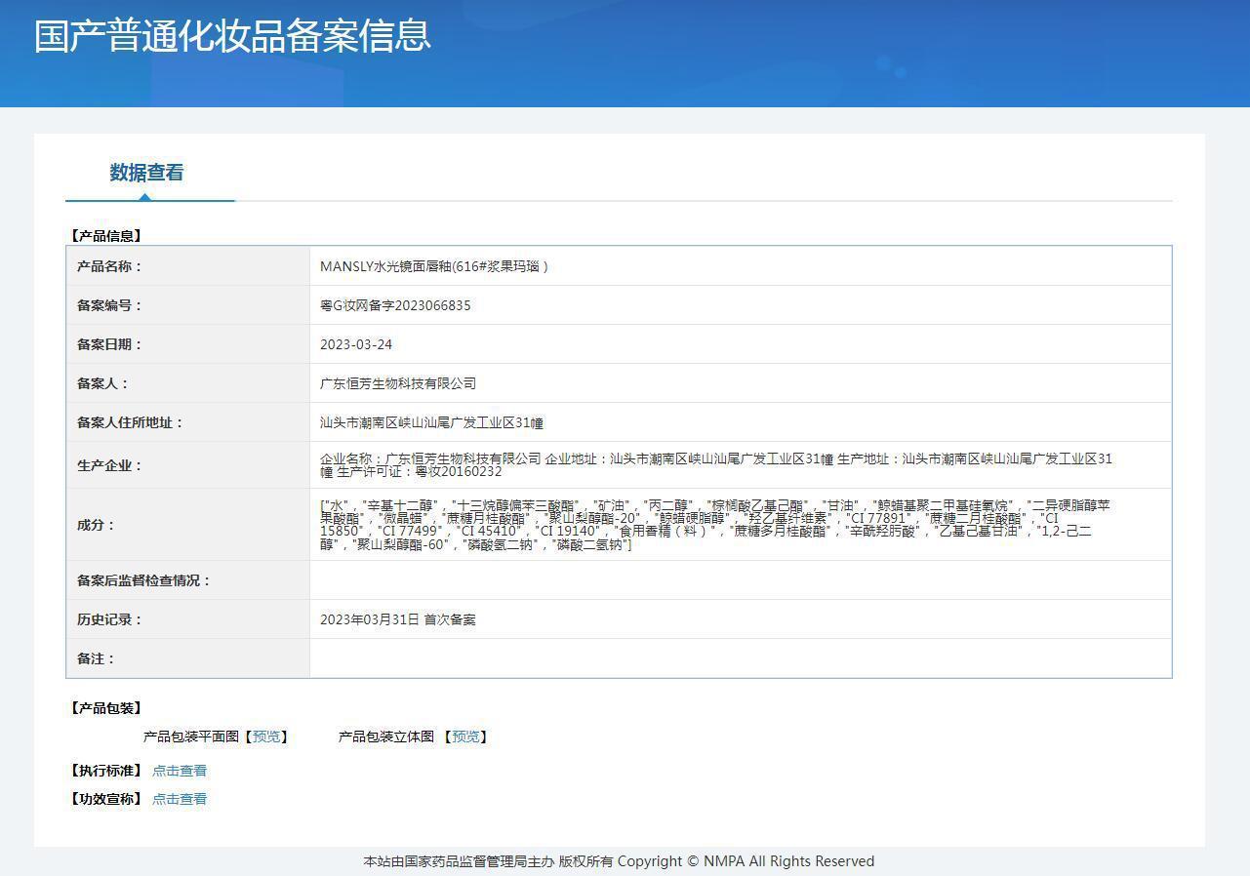
Task: Click the 备案编号 row label
Action: 109,305
